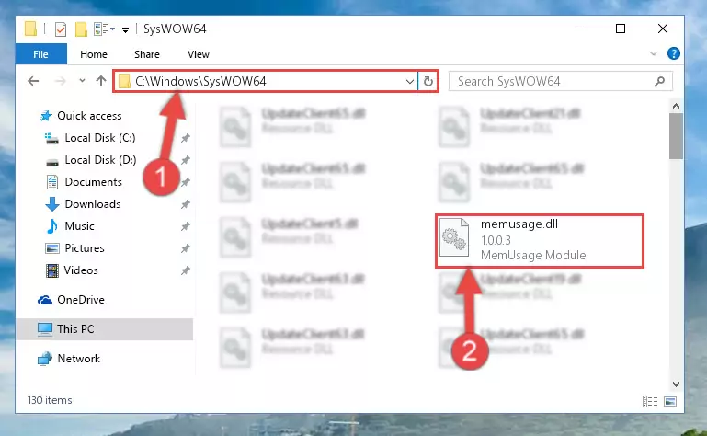Click Properties icon in quick access toolbar
The width and height of the screenshot is (707, 436).
point(61,29)
